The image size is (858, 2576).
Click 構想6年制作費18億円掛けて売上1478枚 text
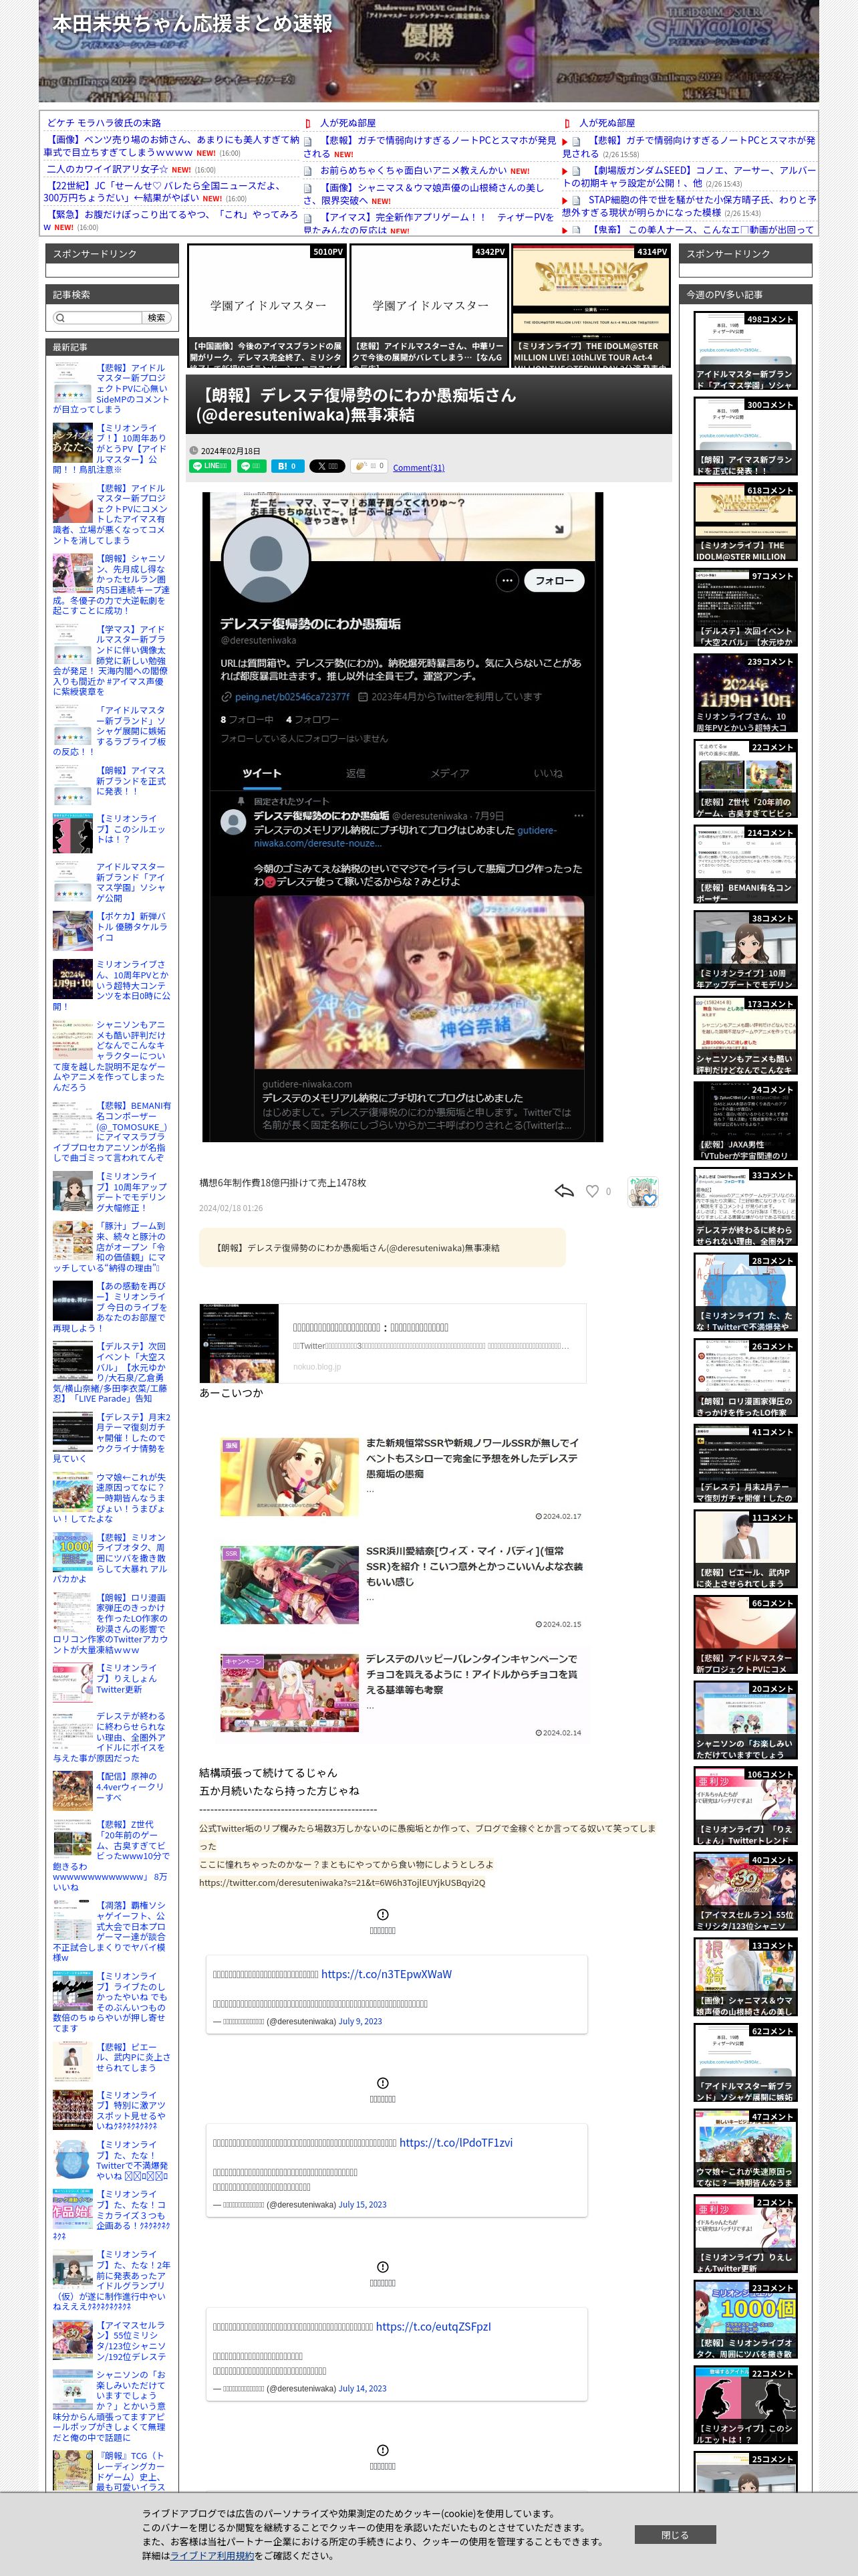click(283, 1182)
